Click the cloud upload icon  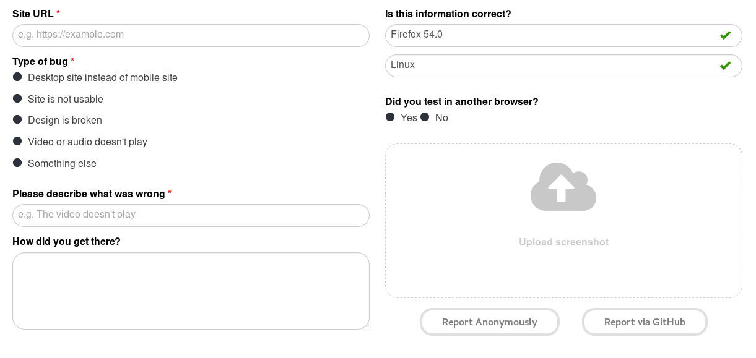563,186
